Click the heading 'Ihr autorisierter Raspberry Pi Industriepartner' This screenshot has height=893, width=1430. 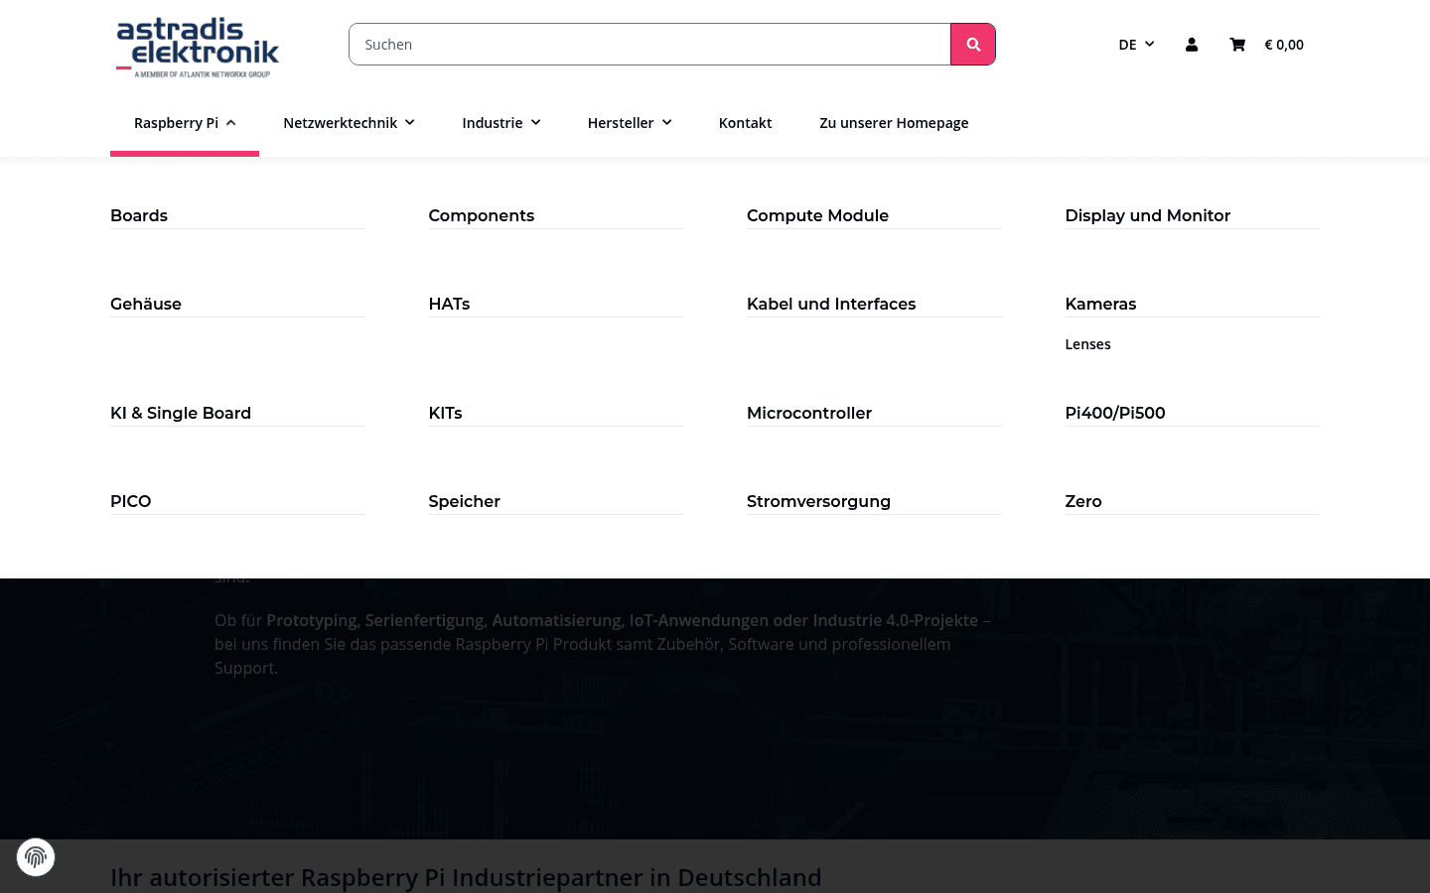[x=466, y=877]
